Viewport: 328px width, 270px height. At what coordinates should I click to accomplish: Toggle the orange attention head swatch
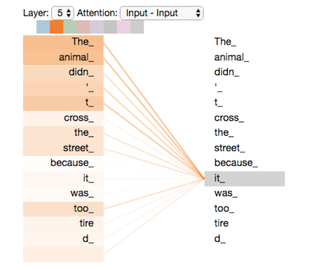point(56,27)
